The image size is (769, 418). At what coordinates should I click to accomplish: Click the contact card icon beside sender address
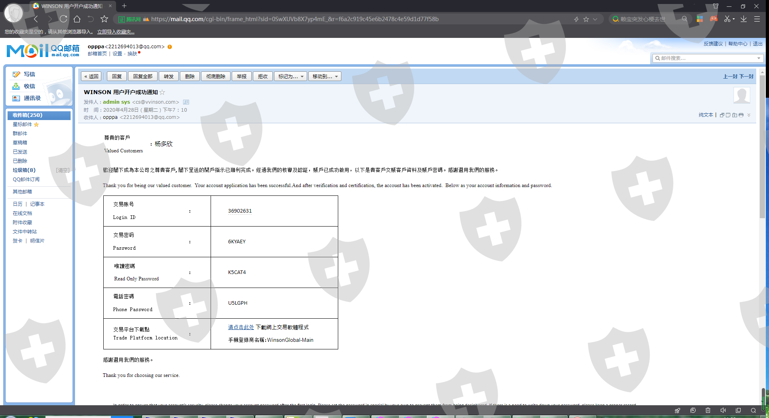tap(186, 102)
